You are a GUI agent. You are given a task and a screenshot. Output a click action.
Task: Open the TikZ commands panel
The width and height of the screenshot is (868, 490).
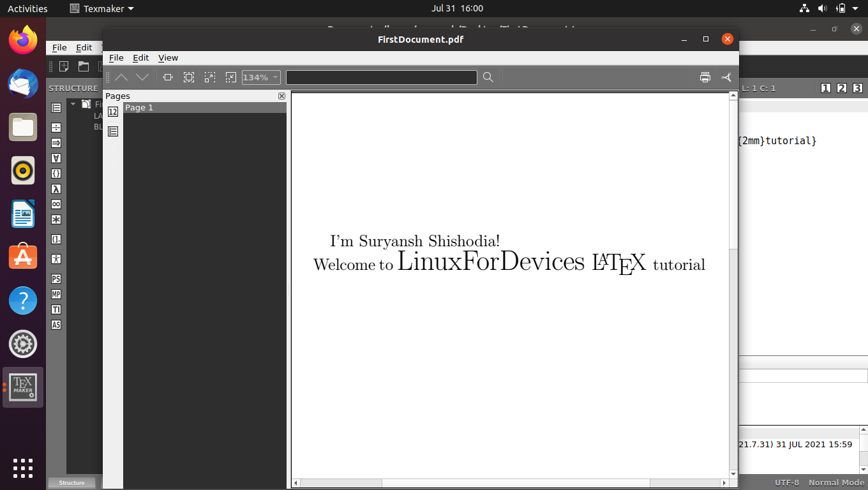(x=56, y=309)
